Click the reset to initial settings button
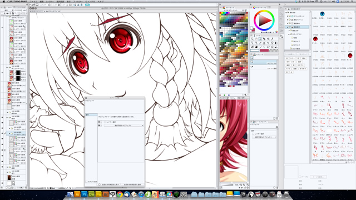Image resolution: width=356 pixels, height=200 pixels. click(x=109, y=184)
